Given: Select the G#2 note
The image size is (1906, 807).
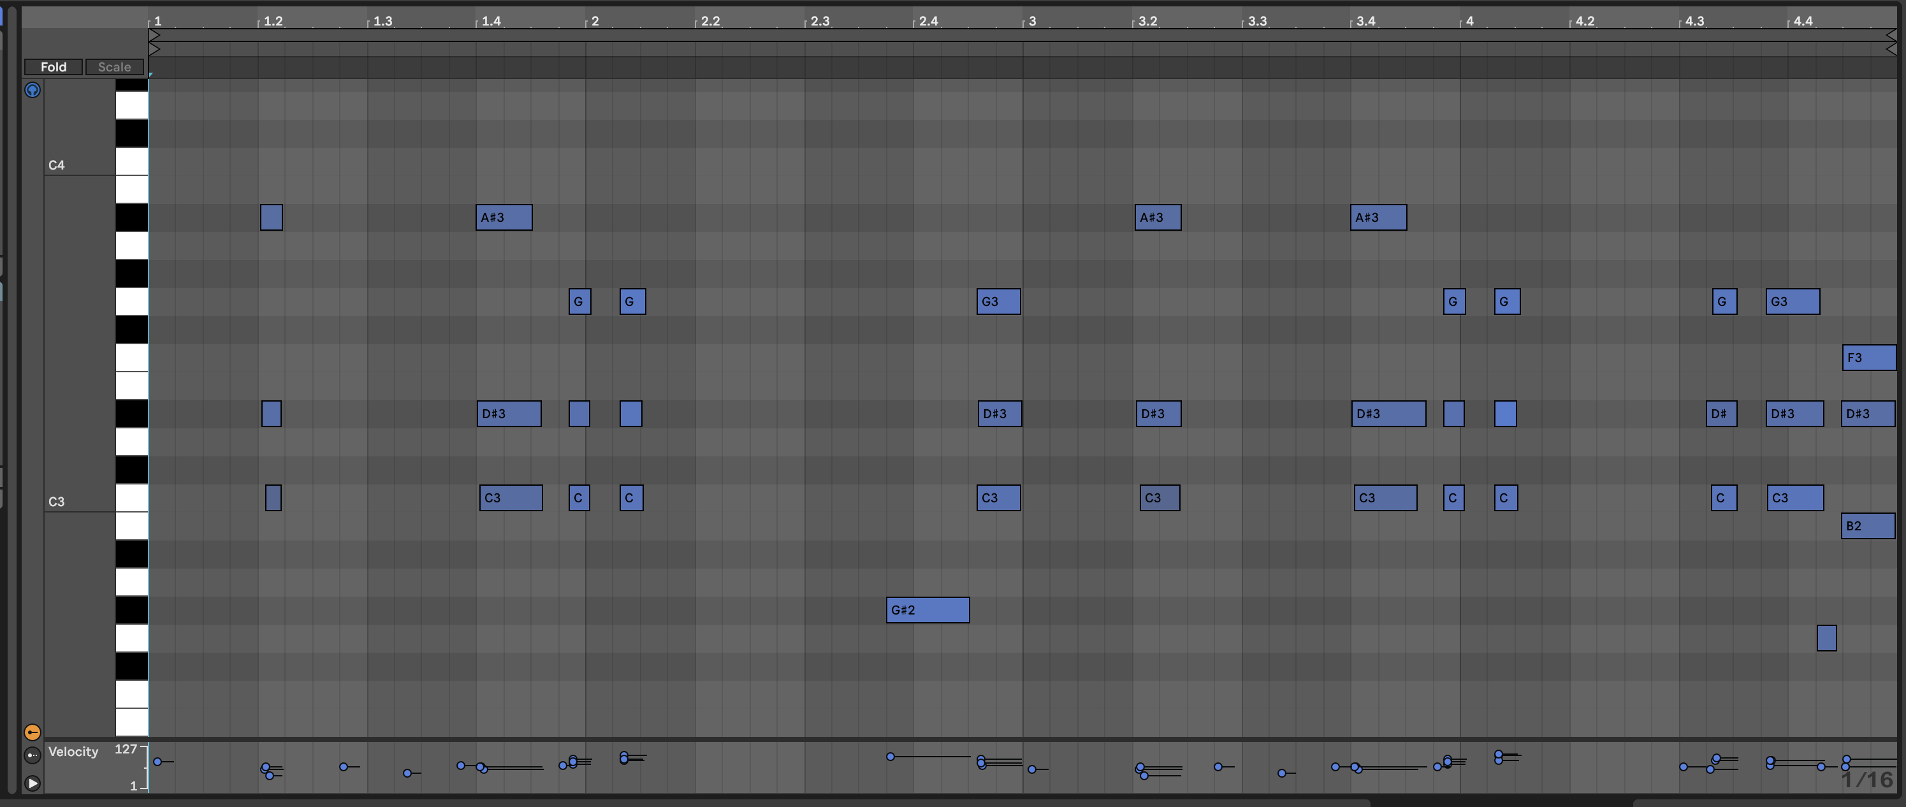Looking at the screenshot, I should 928,610.
